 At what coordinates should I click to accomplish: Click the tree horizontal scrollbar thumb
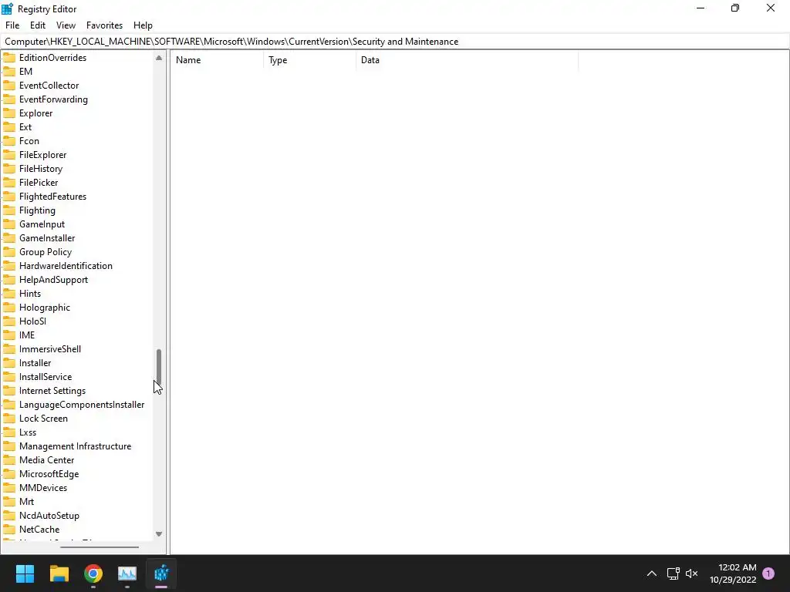coord(100,547)
